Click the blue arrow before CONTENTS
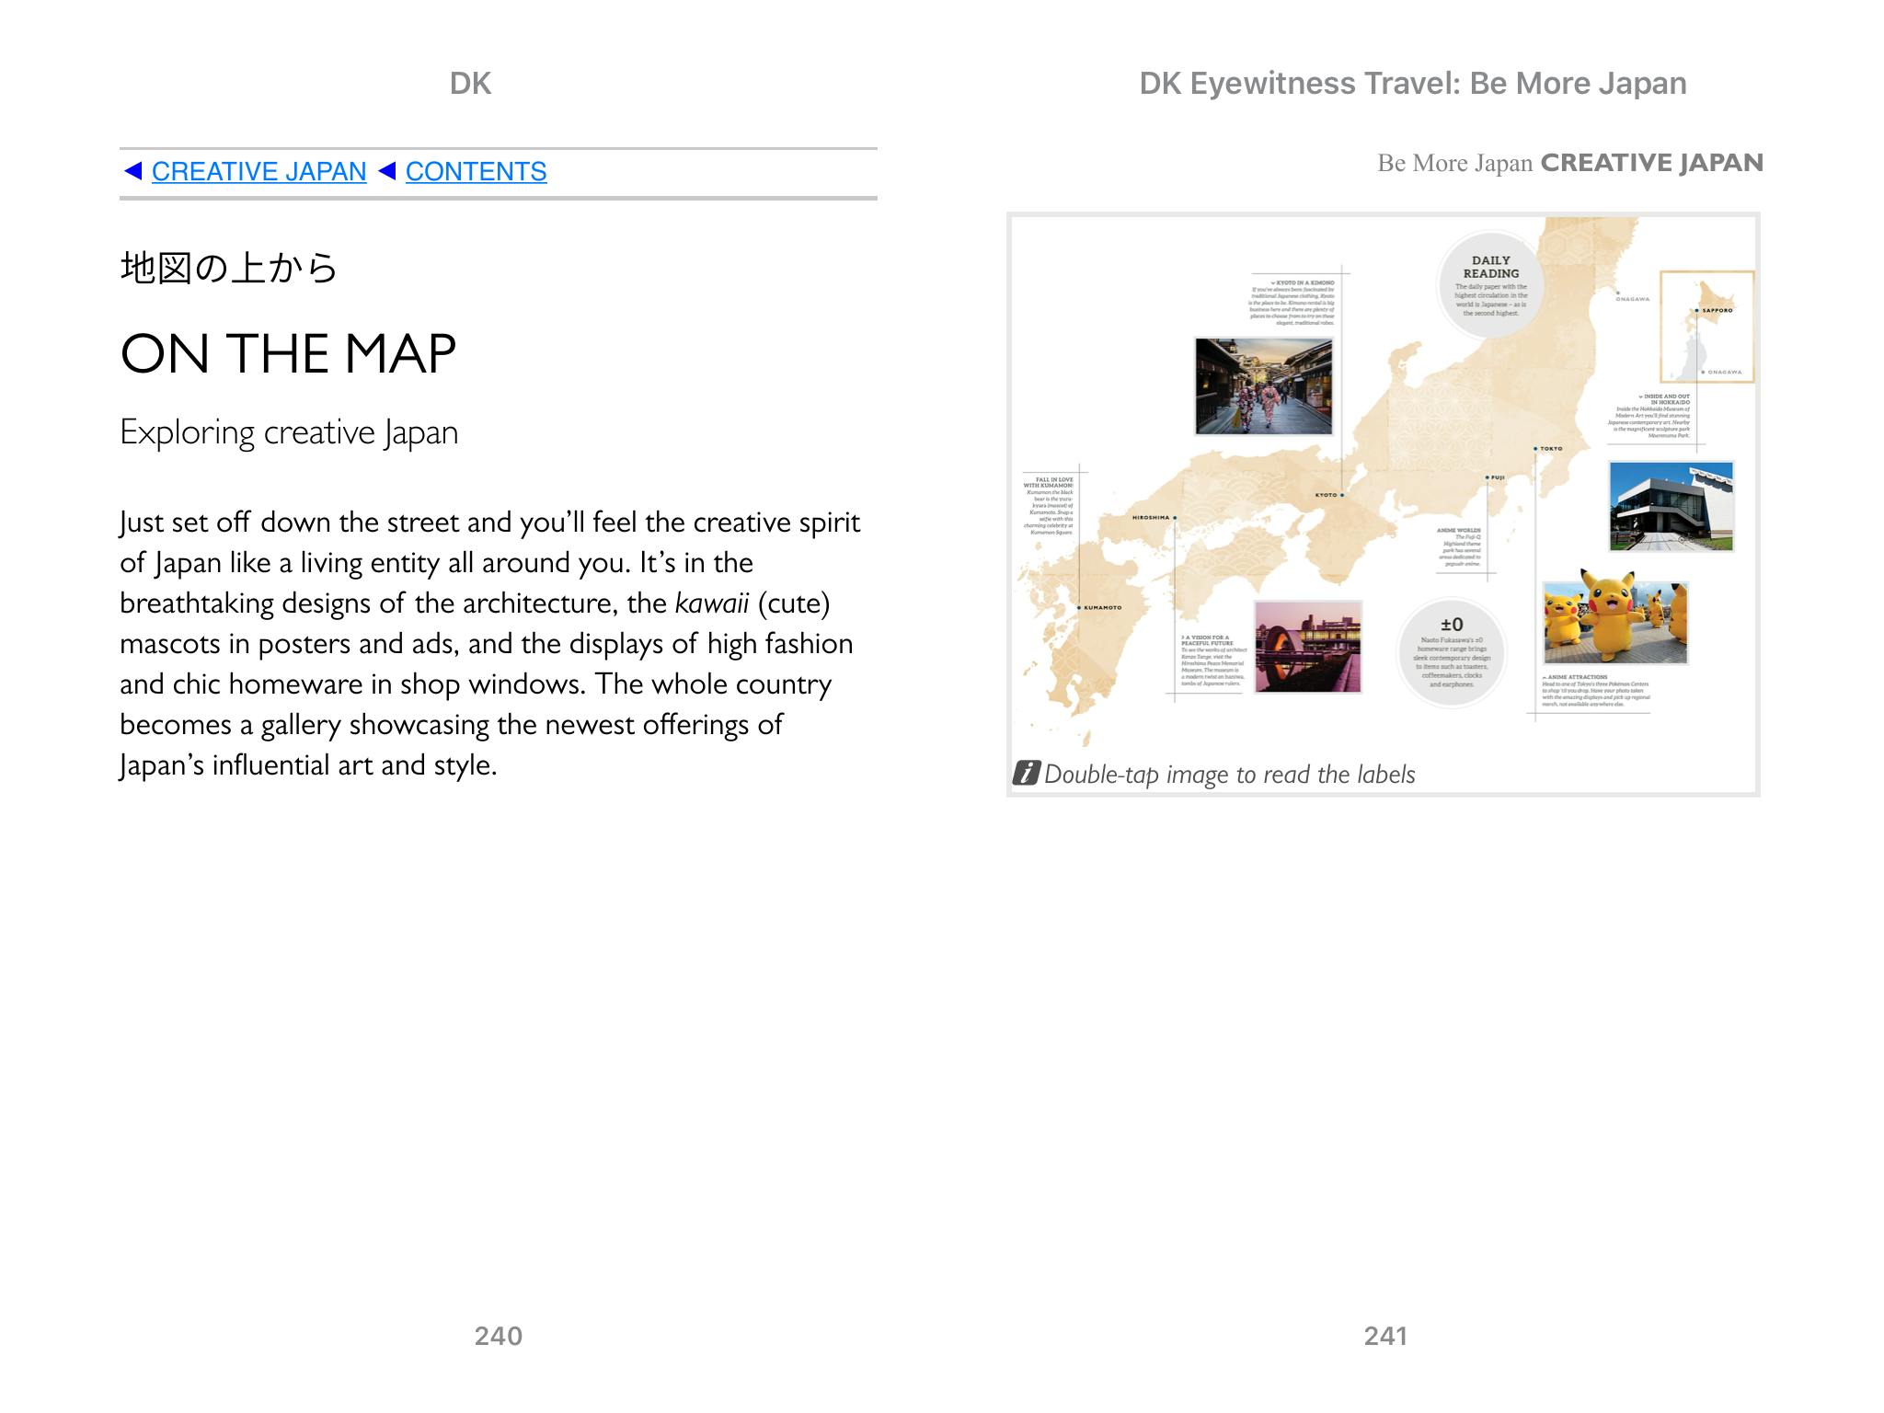The height and width of the screenshot is (1413, 1884). click(387, 171)
